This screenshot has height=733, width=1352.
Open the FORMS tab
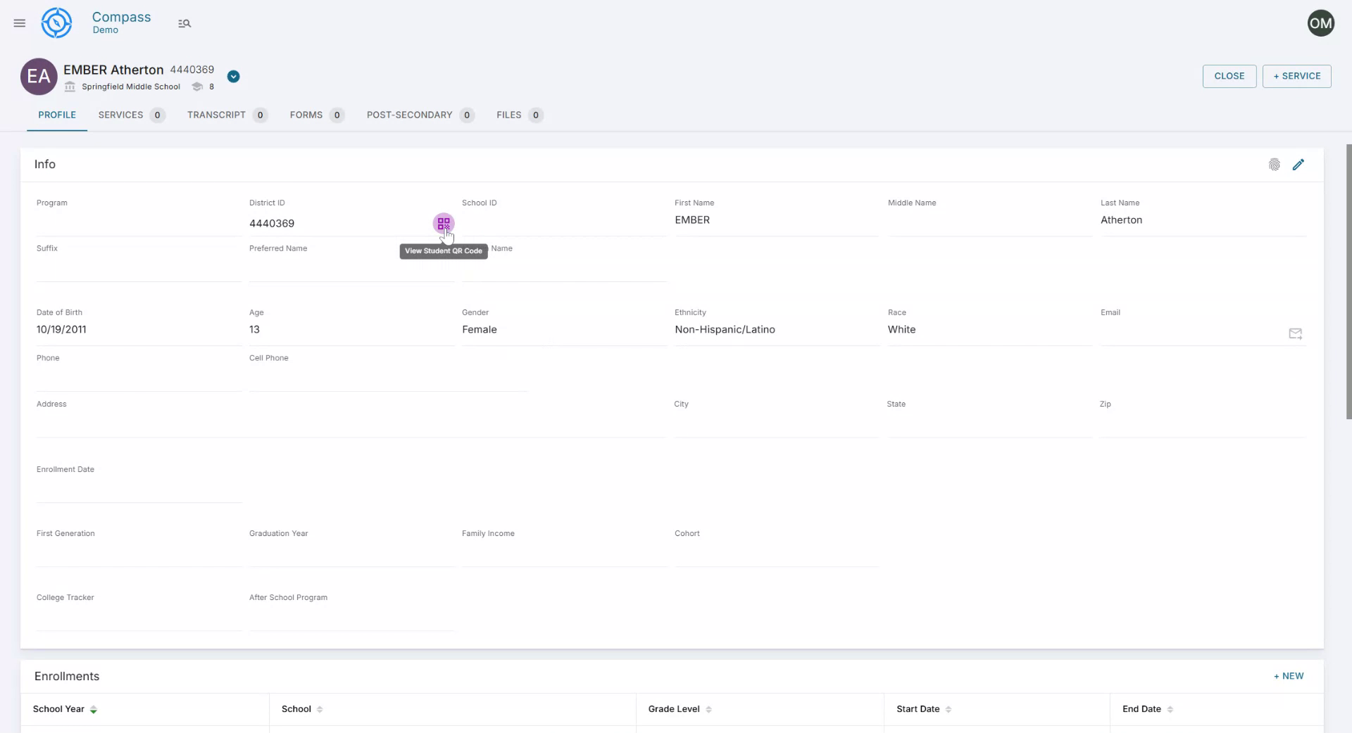306,115
